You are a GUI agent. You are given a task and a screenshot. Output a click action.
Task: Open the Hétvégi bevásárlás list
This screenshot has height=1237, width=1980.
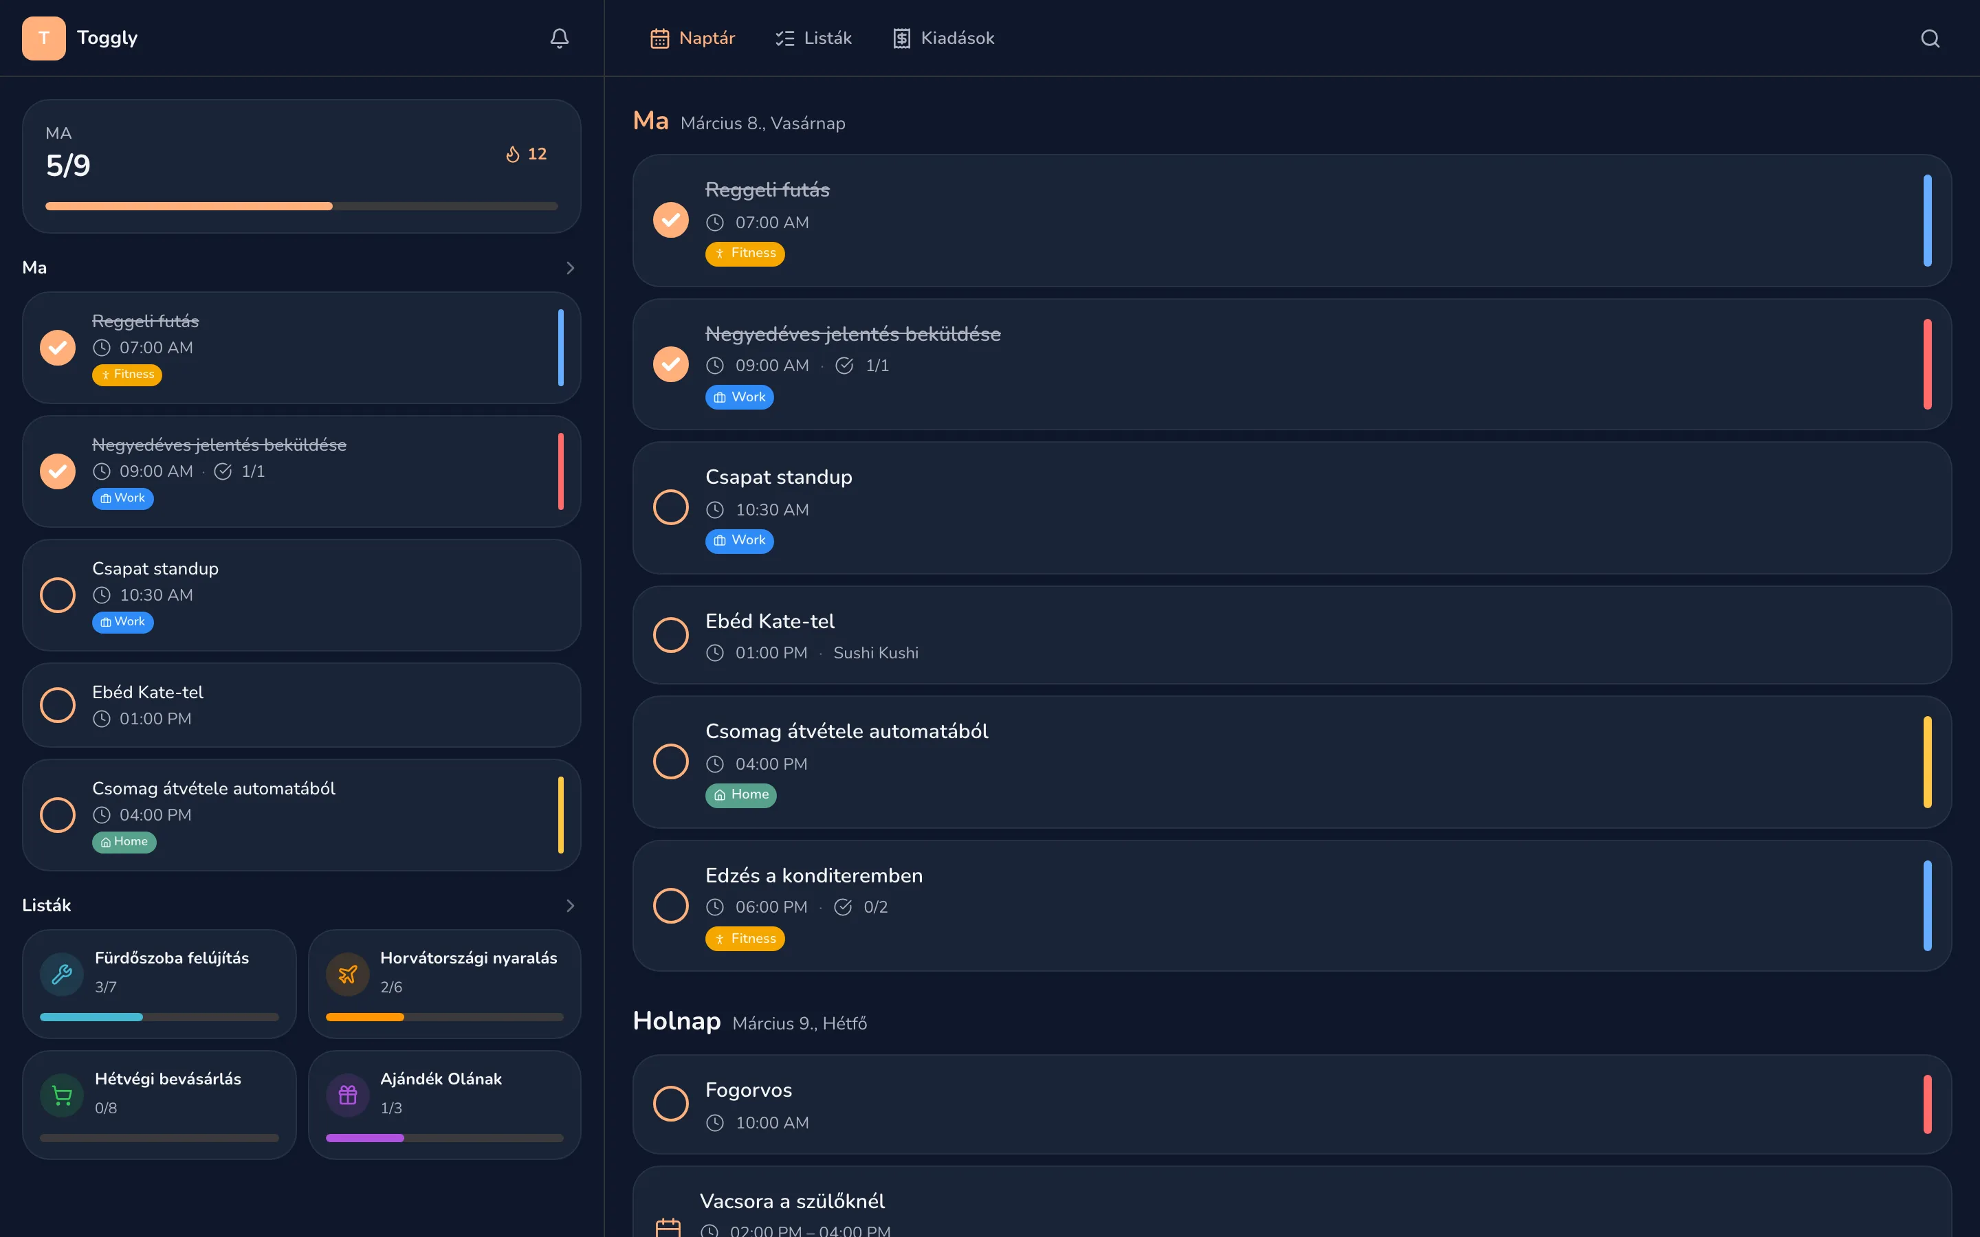(159, 1105)
